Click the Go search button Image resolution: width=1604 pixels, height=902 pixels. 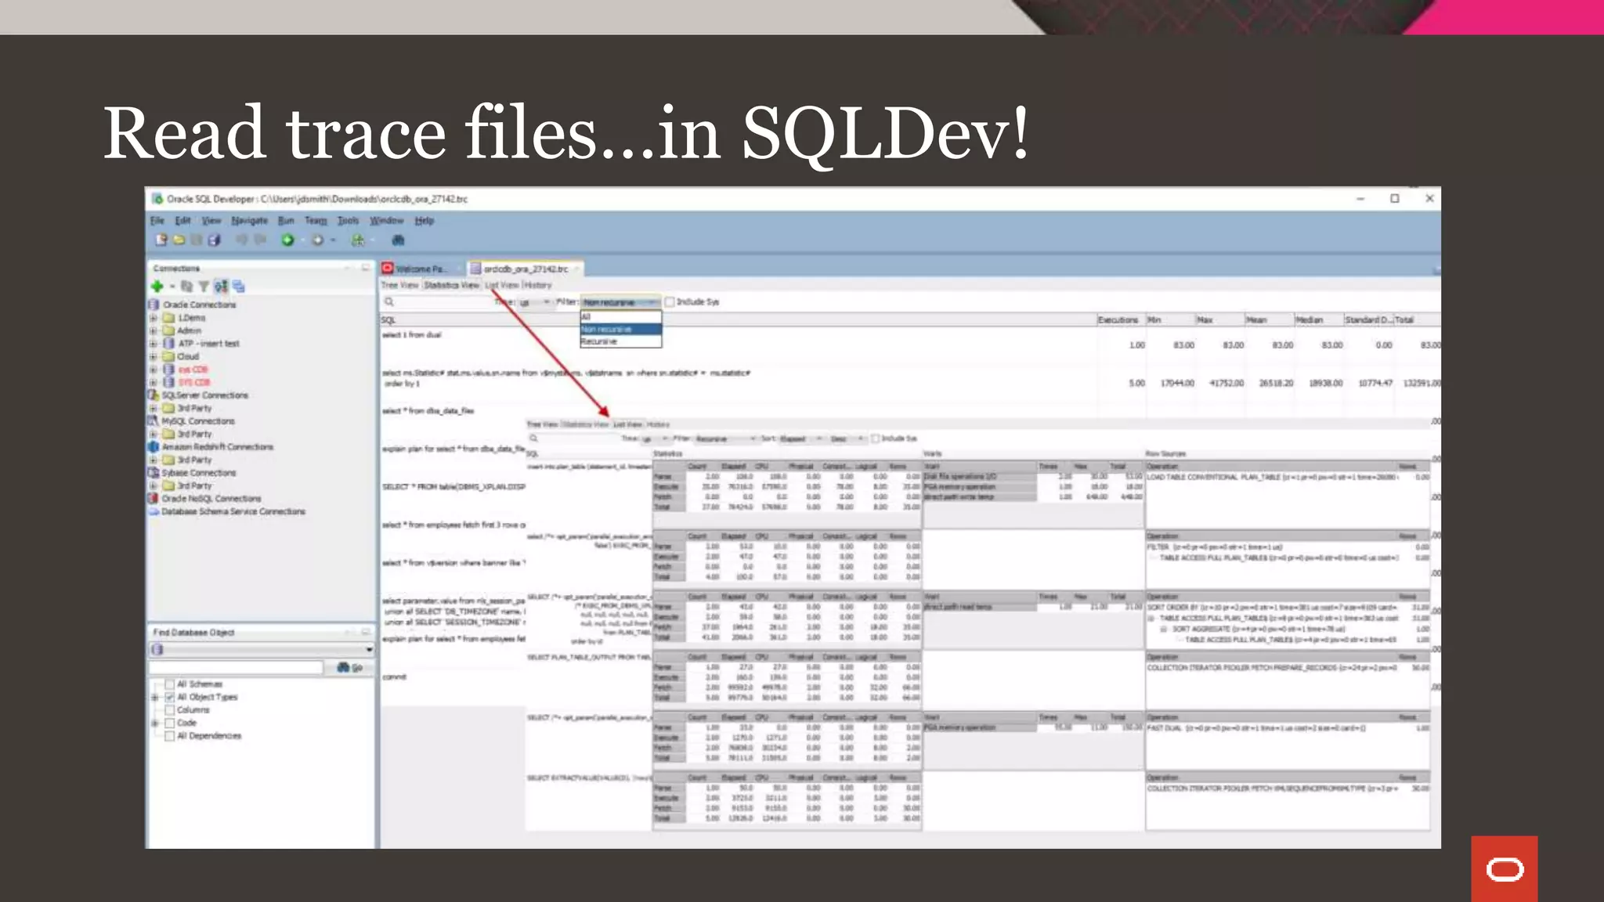[350, 668]
